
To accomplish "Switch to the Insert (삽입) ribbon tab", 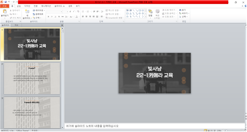I will point(19,6).
